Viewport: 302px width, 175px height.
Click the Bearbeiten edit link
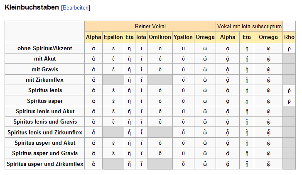(75, 8)
